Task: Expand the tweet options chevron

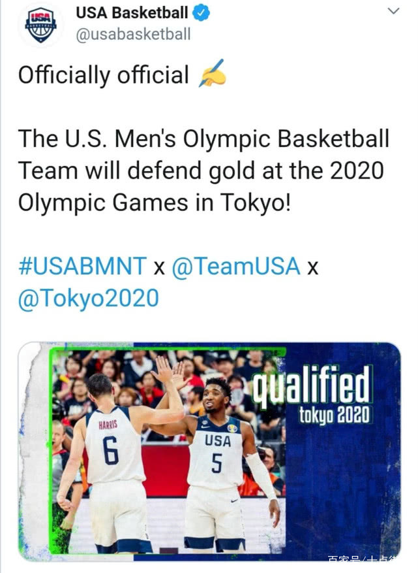Action: tap(393, 11)
